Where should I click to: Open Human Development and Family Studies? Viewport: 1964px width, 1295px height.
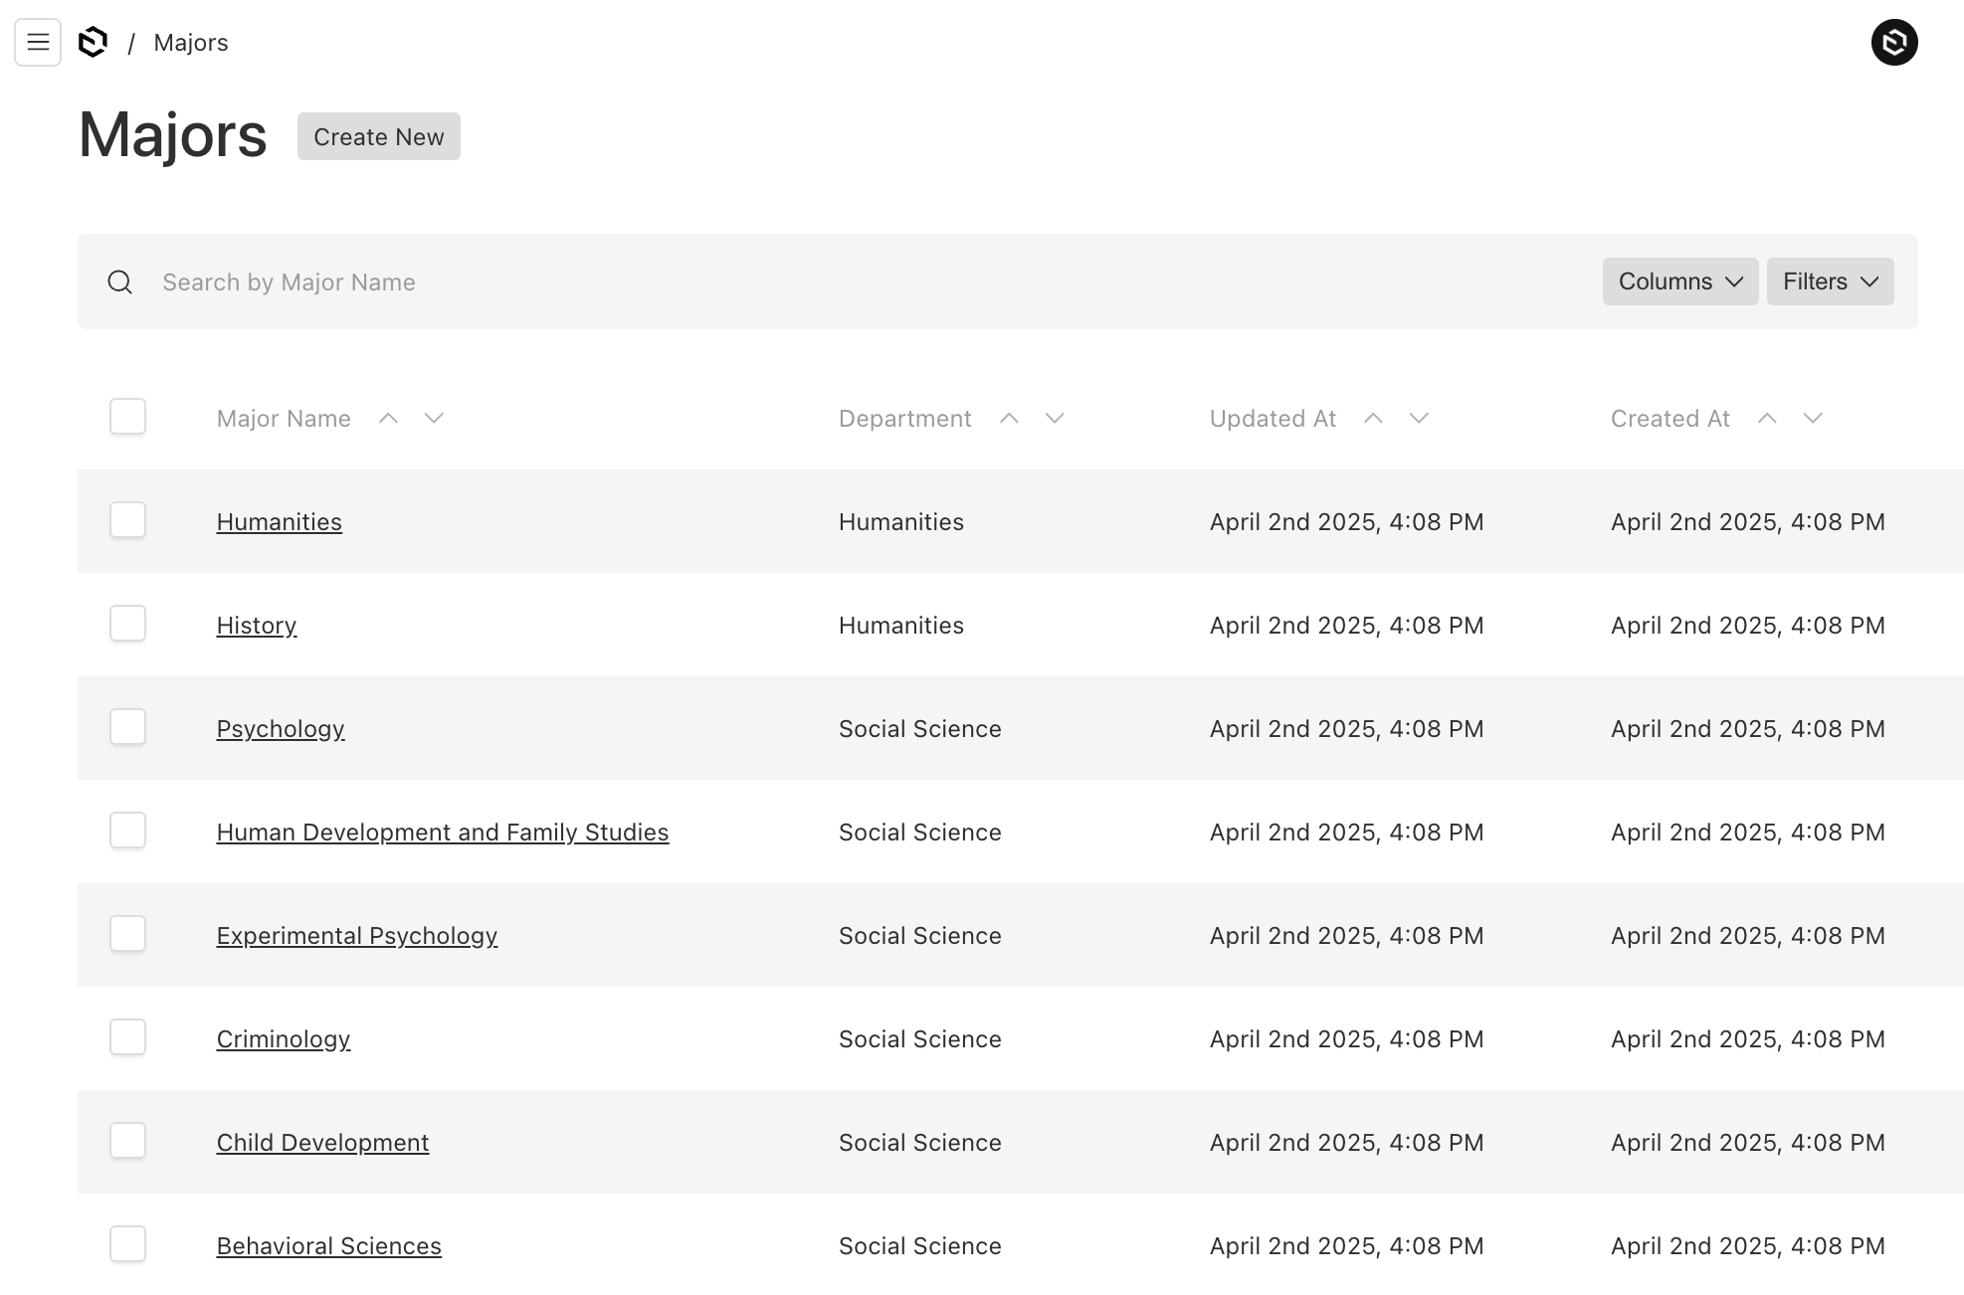[442, 832]
